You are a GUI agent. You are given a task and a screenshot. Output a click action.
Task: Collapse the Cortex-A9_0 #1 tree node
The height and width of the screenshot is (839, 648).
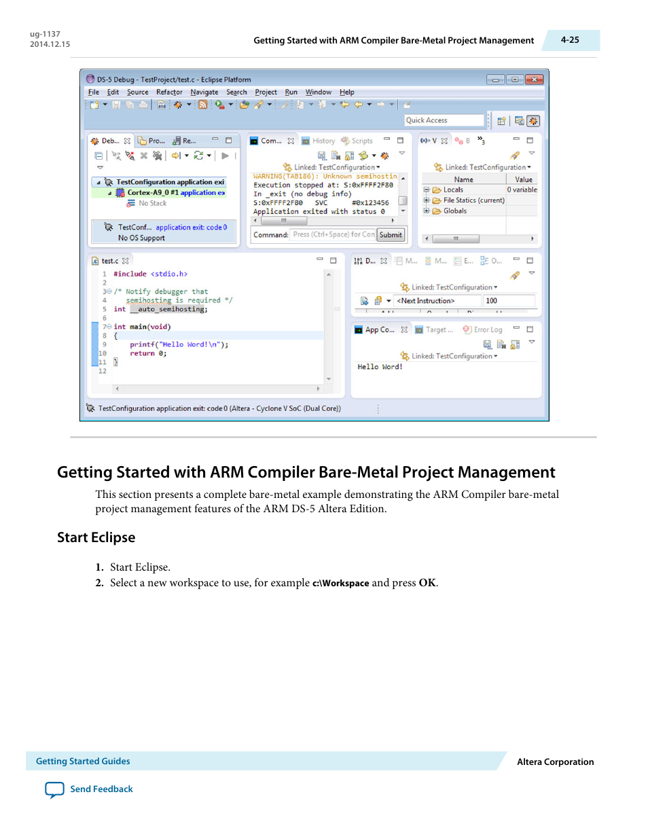(x=109, y=193)
